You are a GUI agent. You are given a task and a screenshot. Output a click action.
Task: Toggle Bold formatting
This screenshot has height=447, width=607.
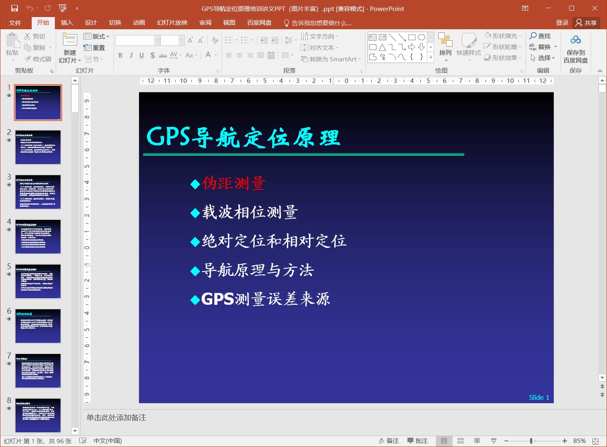(x=120, y=55)
